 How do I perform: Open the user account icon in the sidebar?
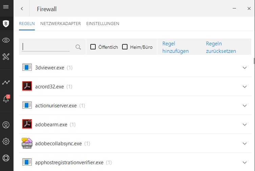[x=6, y=125]
